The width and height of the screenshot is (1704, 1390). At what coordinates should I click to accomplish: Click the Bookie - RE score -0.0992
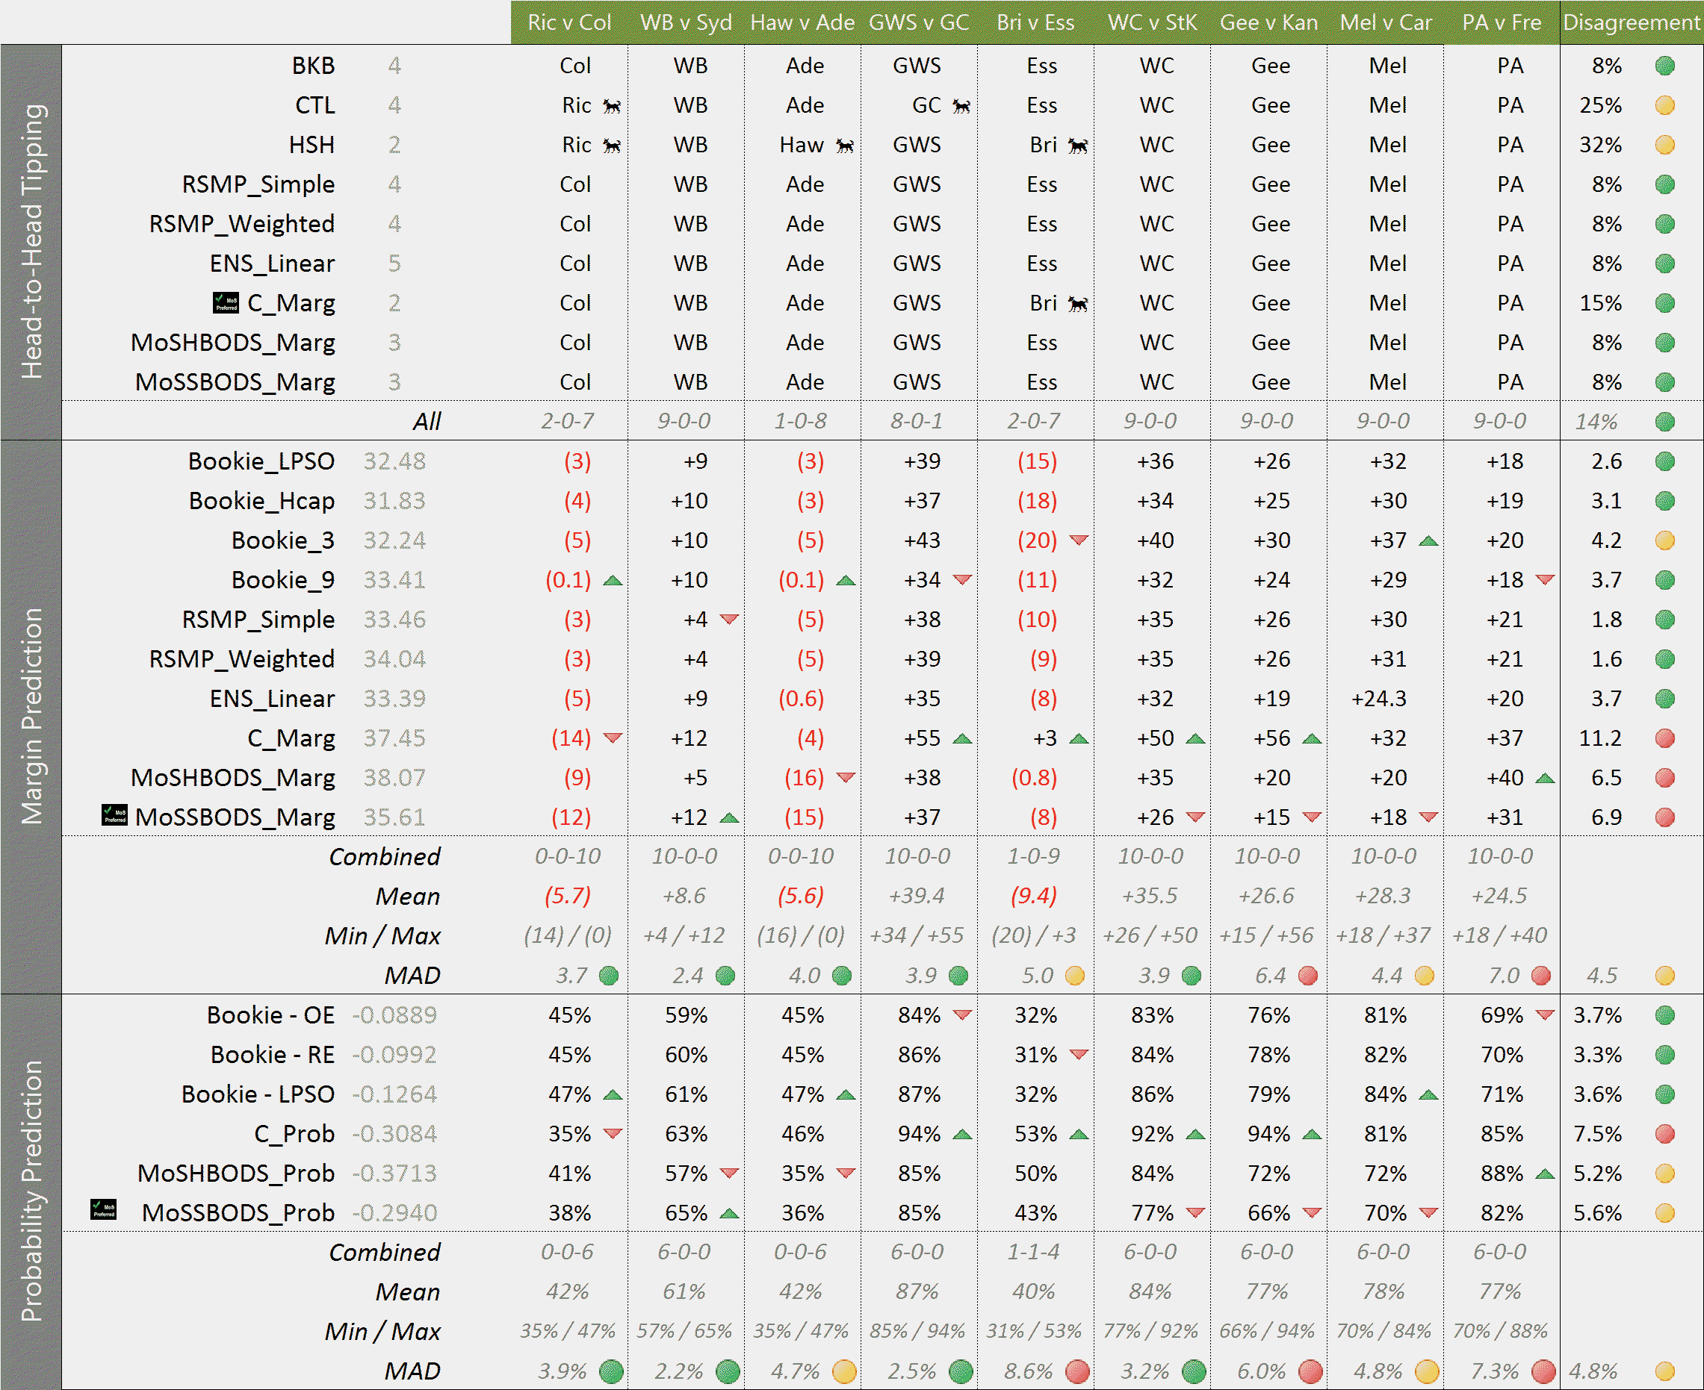[395, 1055]
